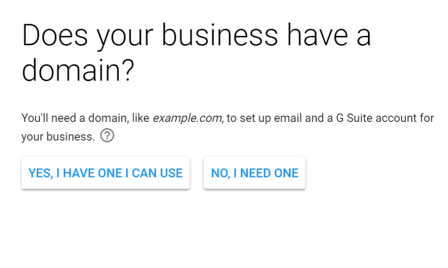Click the question mark beside the description
The height and width of the screenshot is (268, 448).
click(x=107, y=135)
